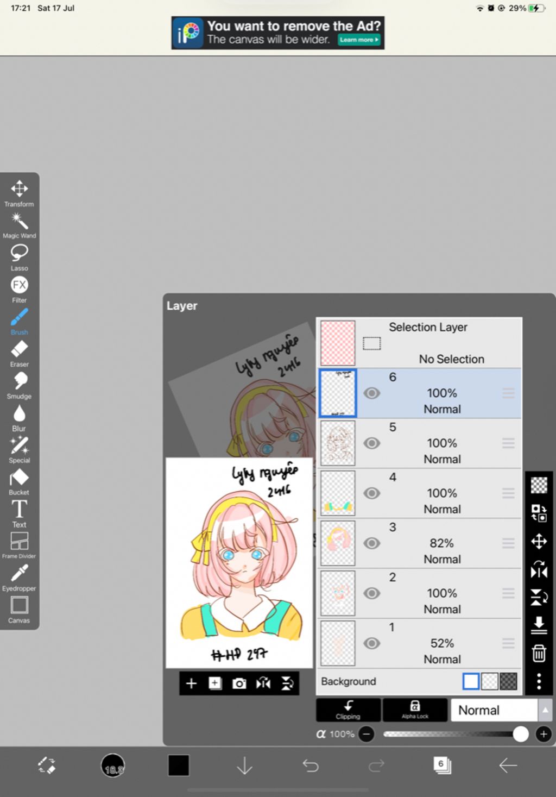This screenshot has height=797, width=556.
Task: Choose dark transparent checker background
Action: [508, 681]
